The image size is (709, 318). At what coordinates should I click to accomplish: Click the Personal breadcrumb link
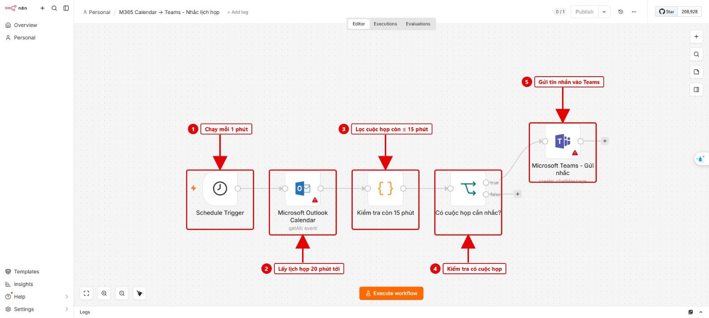[97, 12]
